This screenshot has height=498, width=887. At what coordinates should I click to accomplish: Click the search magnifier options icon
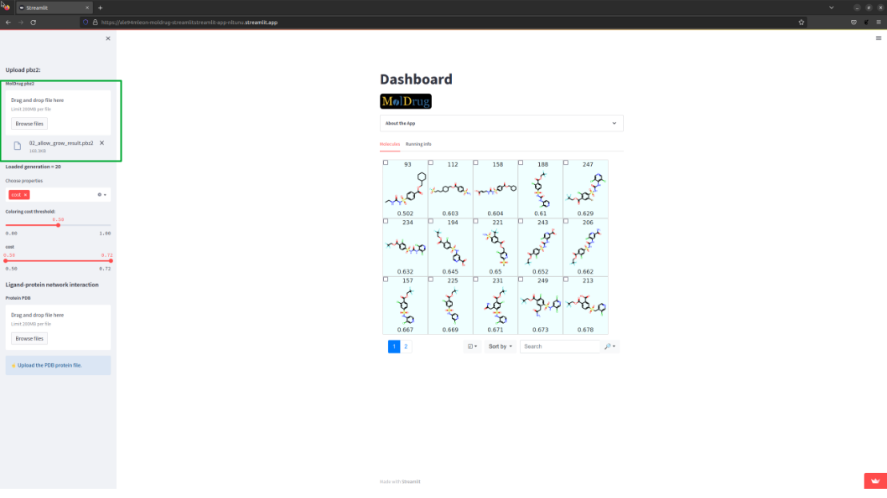pyautogui.click(x=609, y=347)
